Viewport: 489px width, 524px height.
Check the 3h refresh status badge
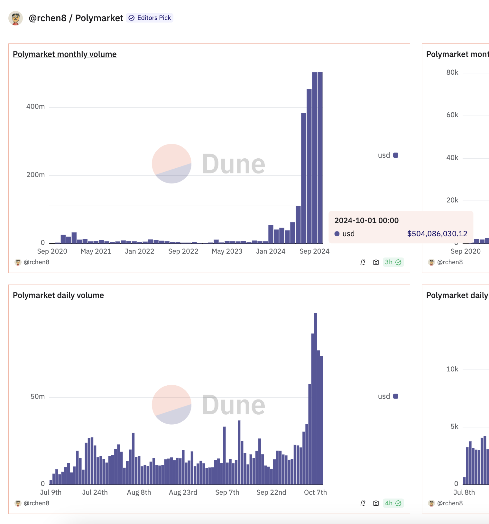coord(393,262)
